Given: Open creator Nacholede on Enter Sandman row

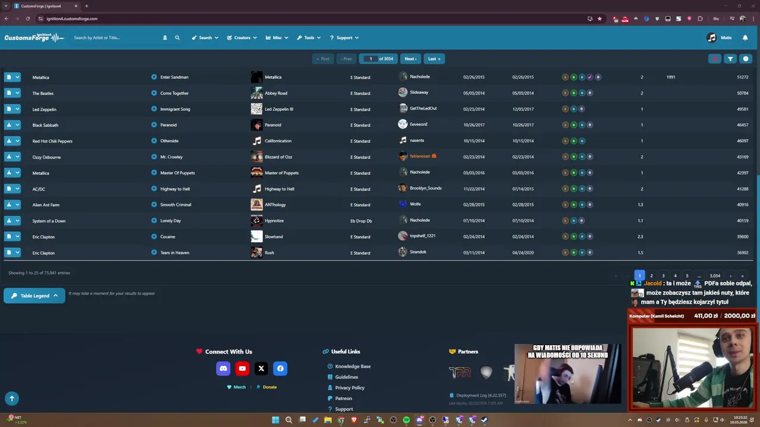Looking at the screenshot, I should (x=420, y=77).
